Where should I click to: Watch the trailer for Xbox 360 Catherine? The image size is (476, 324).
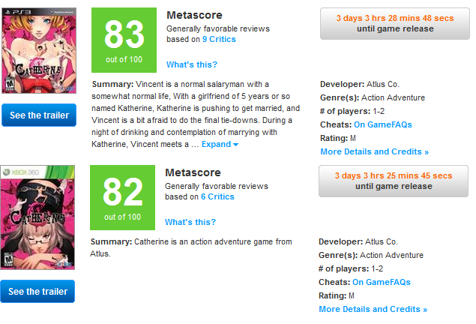click(x=38, y=292)
